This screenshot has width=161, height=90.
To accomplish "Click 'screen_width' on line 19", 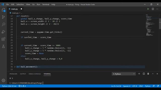I will tap(37, 21).
